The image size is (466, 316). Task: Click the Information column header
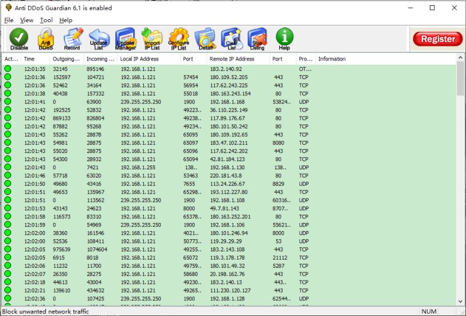pos(386,59)
